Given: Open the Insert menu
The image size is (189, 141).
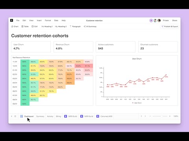Looking at the screenshot, I should [39, 20].
